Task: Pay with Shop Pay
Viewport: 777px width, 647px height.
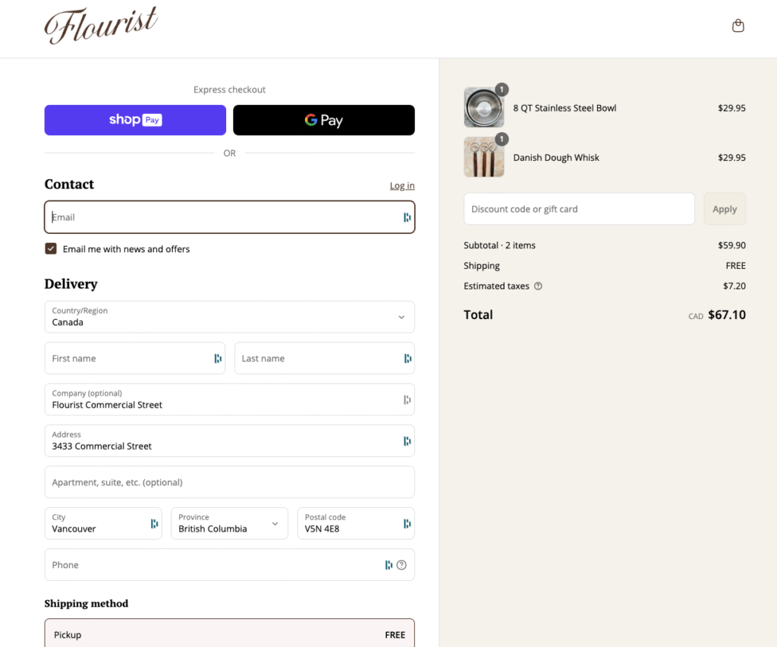Action: [134, 120]
